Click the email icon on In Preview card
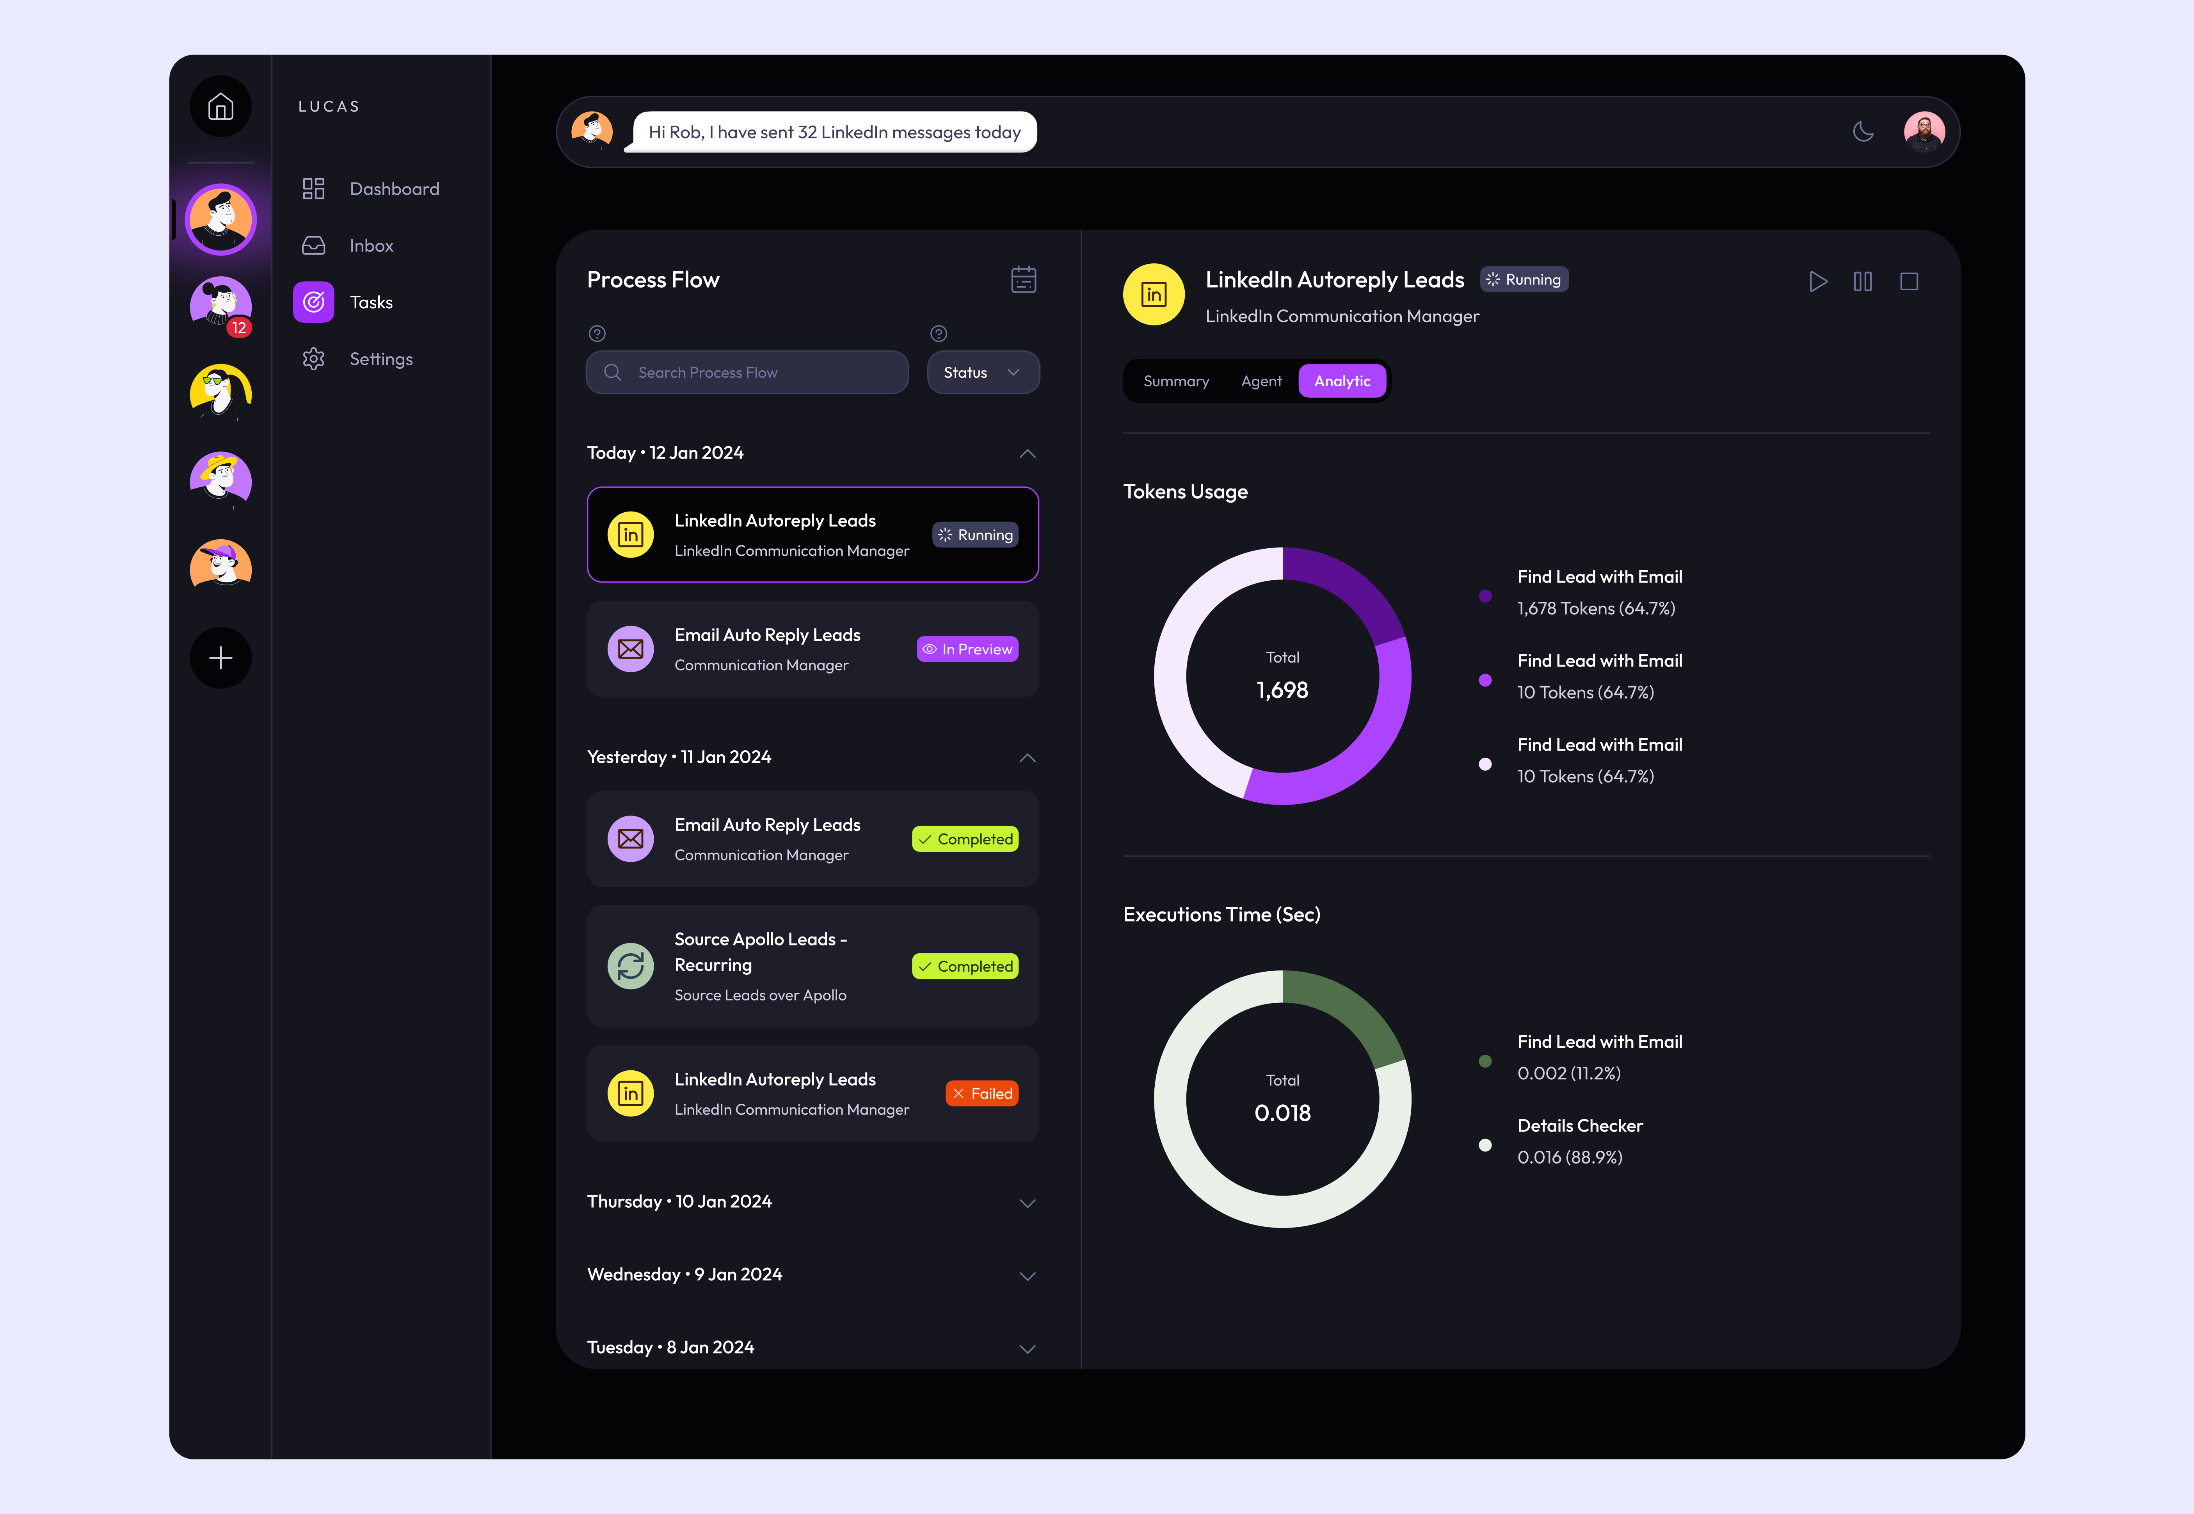 click(x=631, y=650)
